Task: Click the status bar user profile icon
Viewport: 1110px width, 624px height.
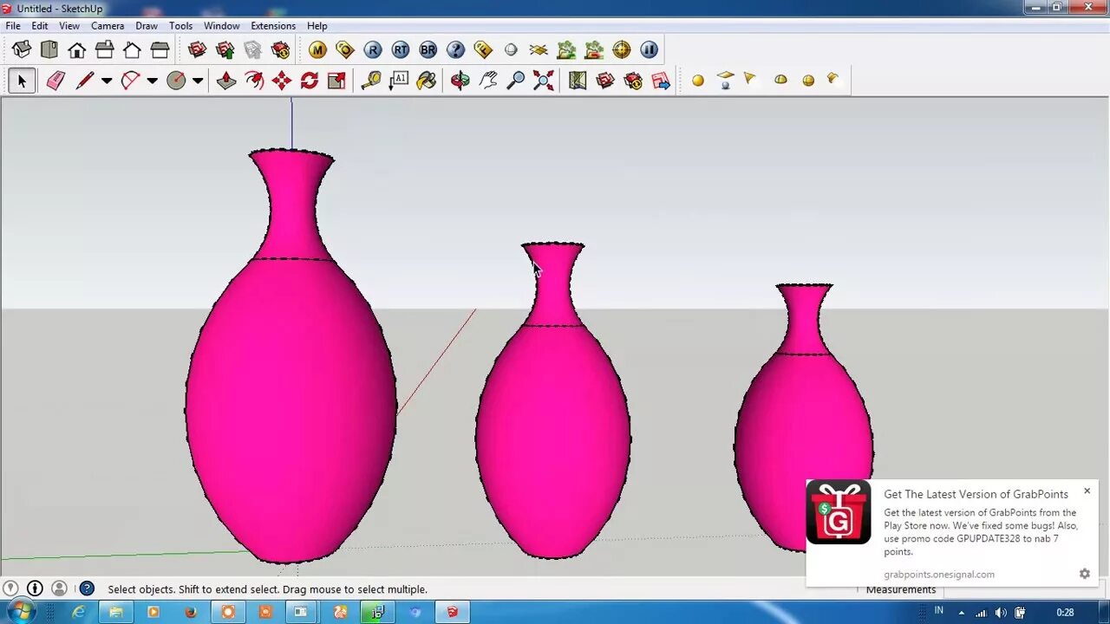Action: (x=59, y=589)
